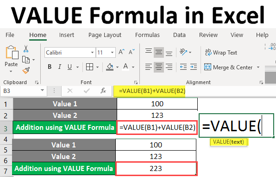Open the Orientation dropdown arrow

click(x=190, y=52)
